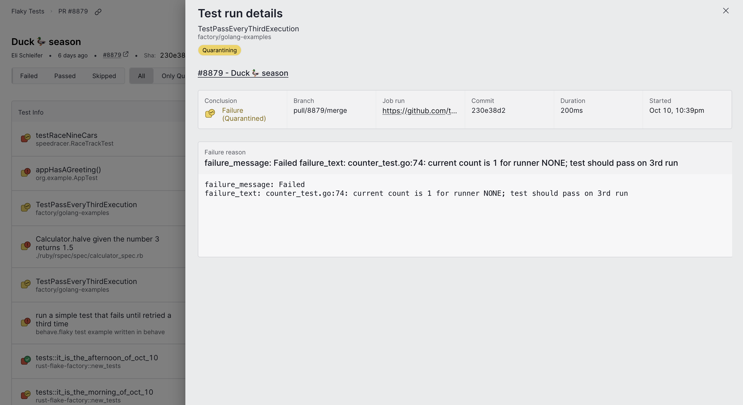Select the Skipped filter tab
743x405 pixels.
104,76
